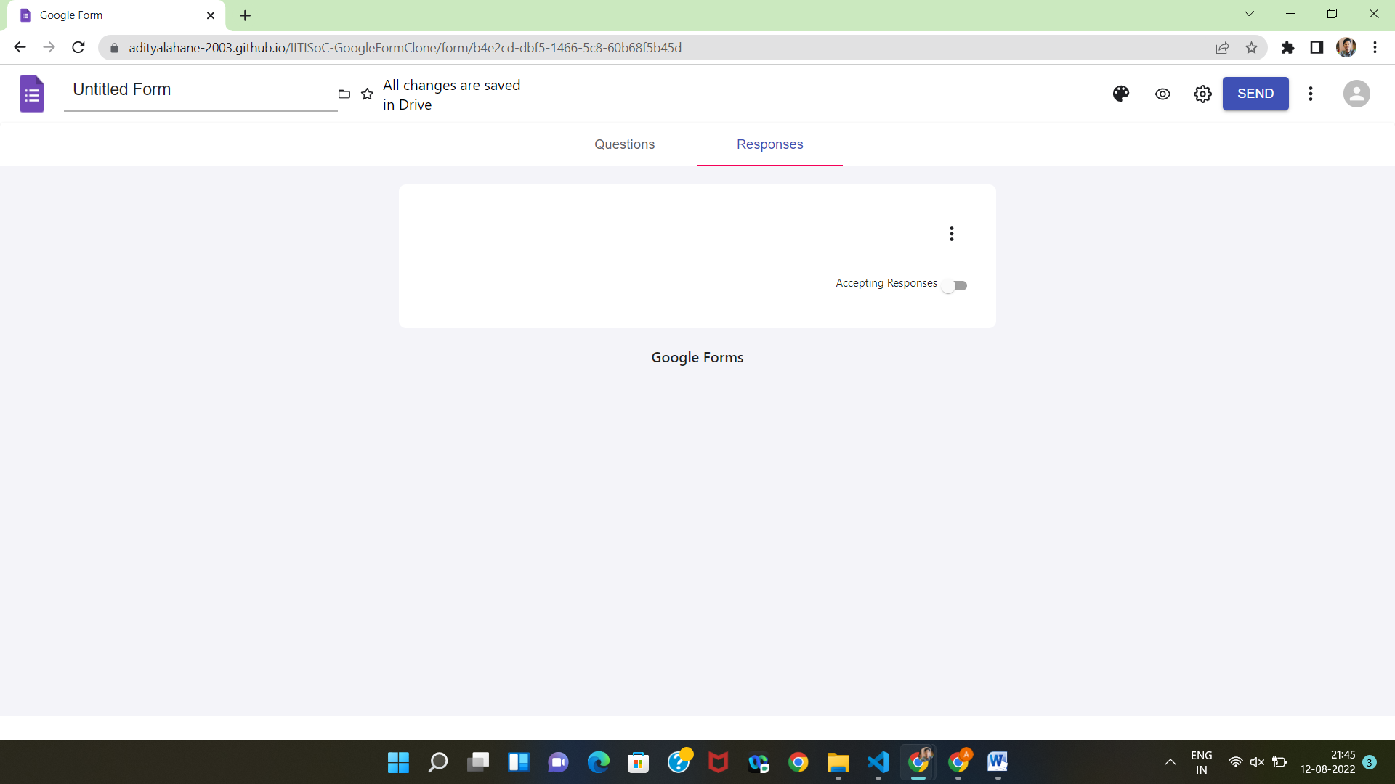Open the theme customization palette
Screen dimensions: 1395x784
click(x=1120, y=94)
